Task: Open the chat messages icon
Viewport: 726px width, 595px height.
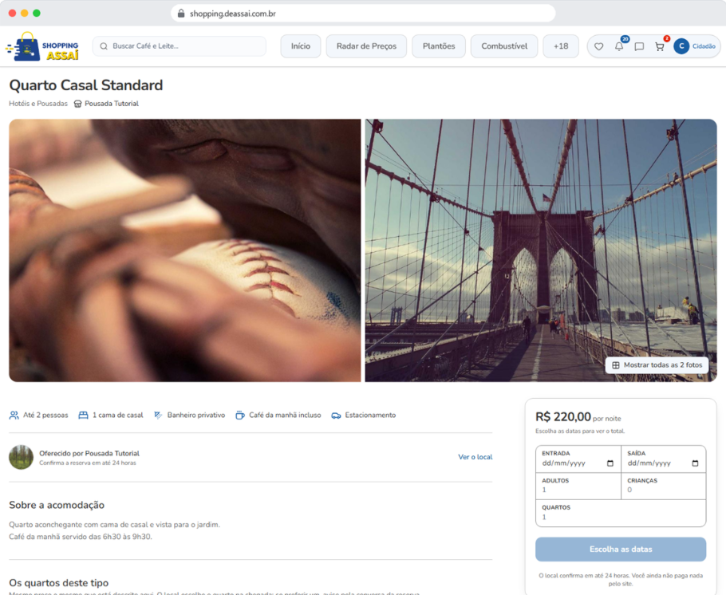Action: pos(639,46)
